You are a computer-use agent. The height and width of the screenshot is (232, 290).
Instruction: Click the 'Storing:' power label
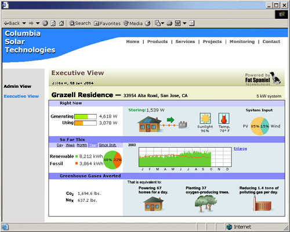click(x=137, y=110)
